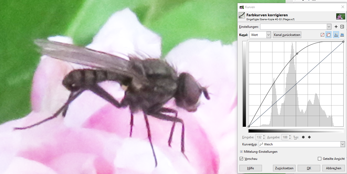Expand the Mittelung-Einstellungen section
This screenshot has height=174, width=347.
pos(241,152)
